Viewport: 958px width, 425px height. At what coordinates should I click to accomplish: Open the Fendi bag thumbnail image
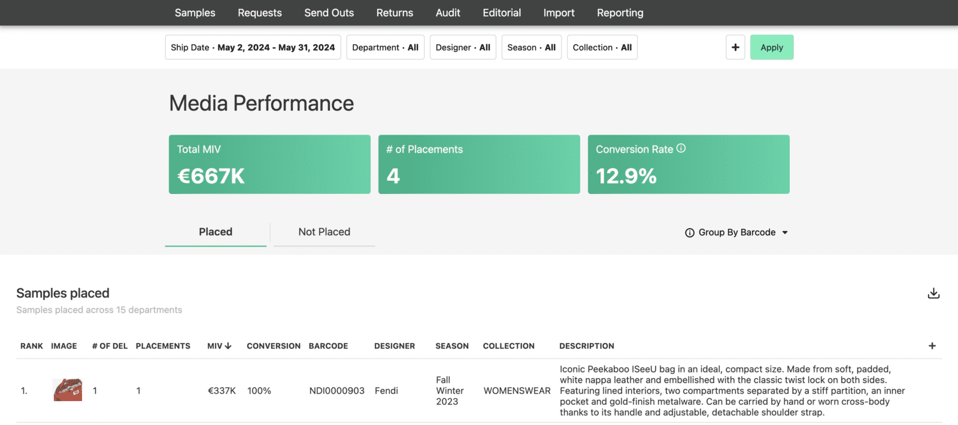click(68, 390)
